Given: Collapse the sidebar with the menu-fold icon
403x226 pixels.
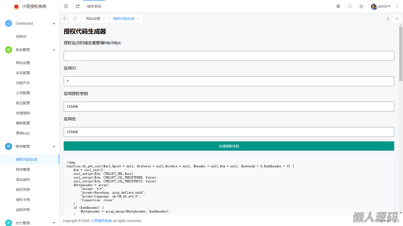Looking at the screenshot, I should 66,6.
